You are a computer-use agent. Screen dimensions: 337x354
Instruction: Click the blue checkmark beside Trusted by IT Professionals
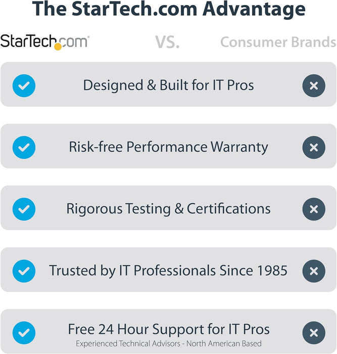click(24, 271)
